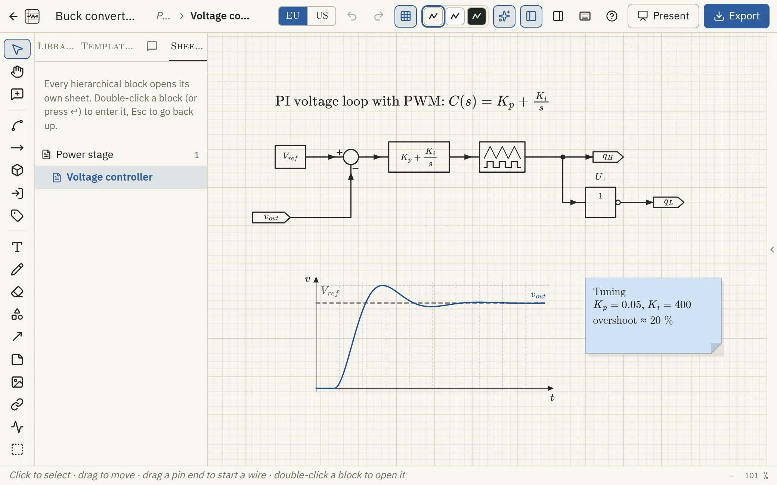Select the qH output port
The width and height of the screenshot is (777, 485).
[x=608, y=157]
